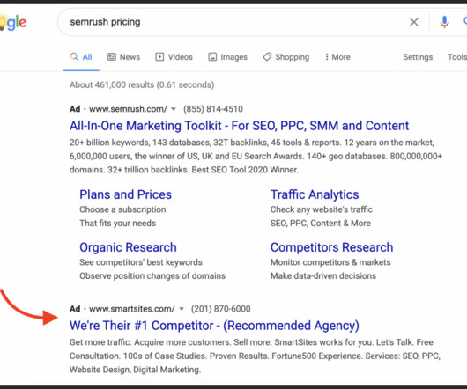Click the Google logo
This screenshot has height=389, width=467.
13,23
